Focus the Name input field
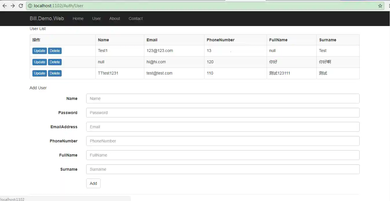390x201 pixels. click(x=222, y=98)
